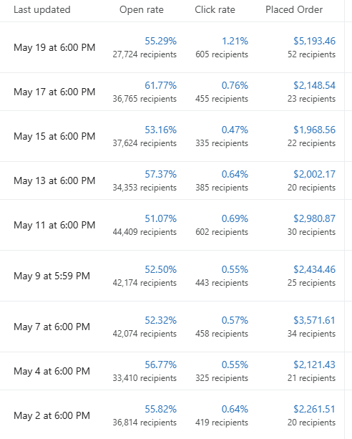Open the 0.47% click rate link
This screenshot has width=352, height=439.
(x=235, y=130)
